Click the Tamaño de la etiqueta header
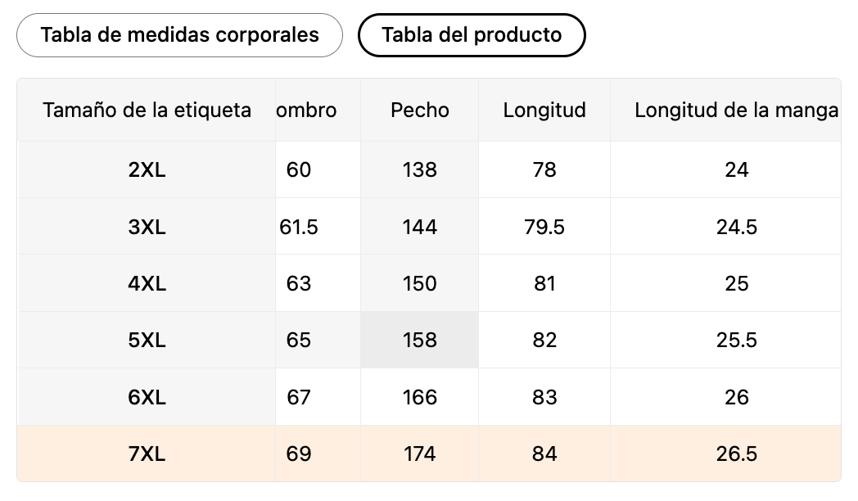 (x=147, y=111)
